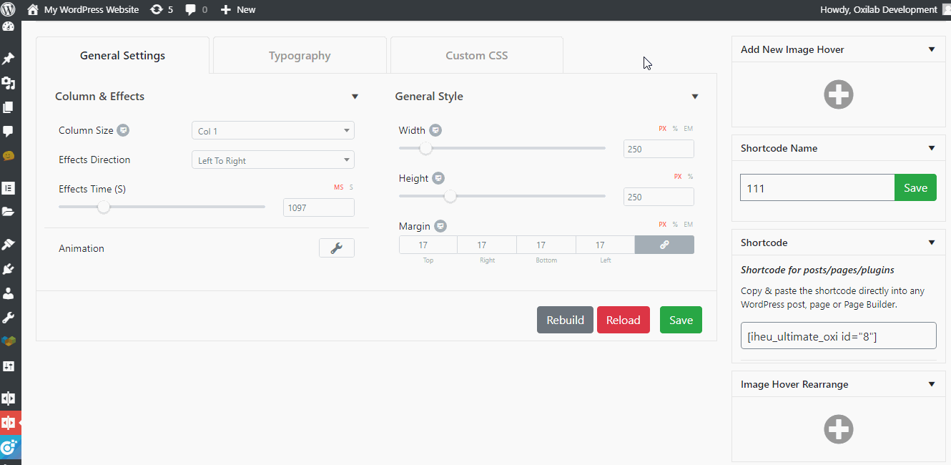Click the responsive device icon beside Margin

point(440,226)
